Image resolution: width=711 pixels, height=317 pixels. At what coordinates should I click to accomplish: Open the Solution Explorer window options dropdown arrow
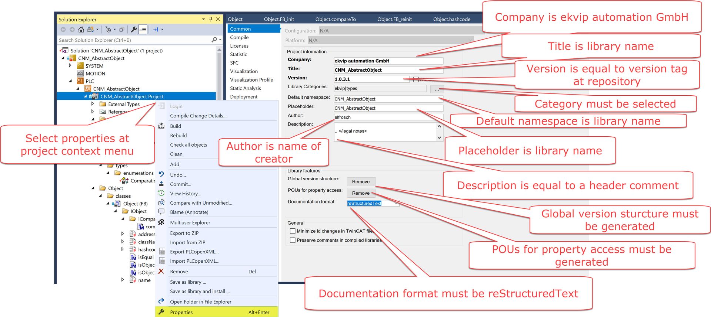[203, 19]
